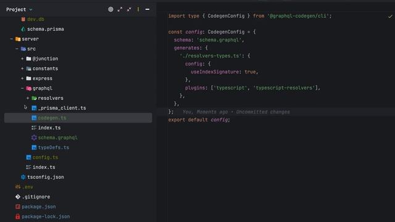The height and width of the screenshot is (222, 395).
Task: Click CodegenConfig type annotation on const line
Action: tap(226, 32)
